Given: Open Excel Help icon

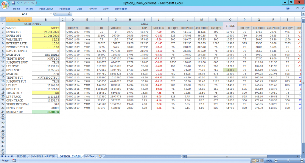Looking at the screenshot, I should pos(288,9).
